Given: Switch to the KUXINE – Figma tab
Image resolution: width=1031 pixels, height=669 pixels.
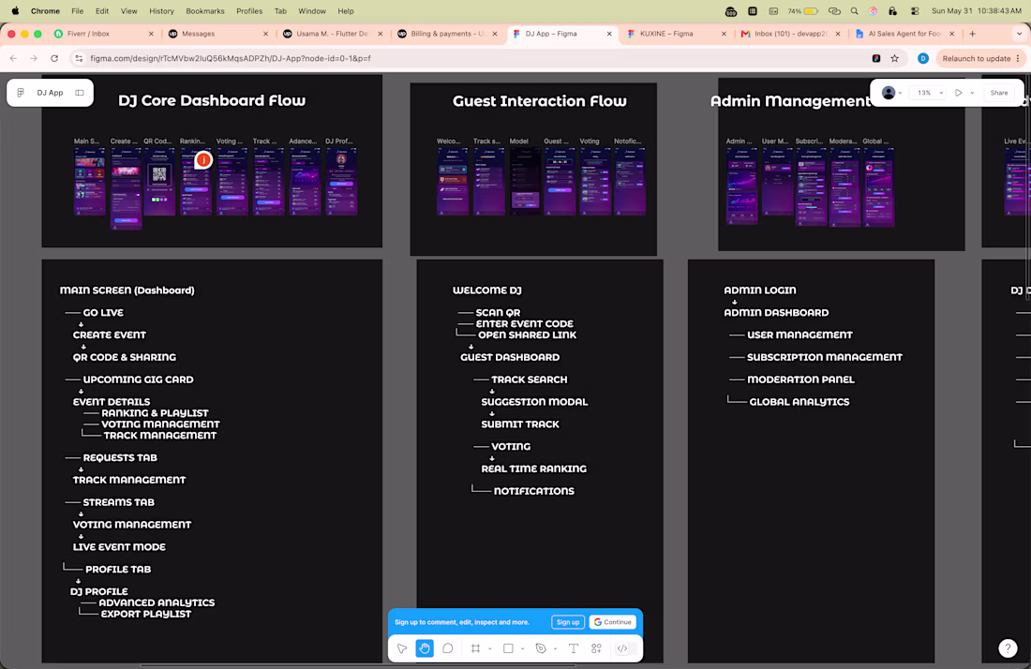Looking at the screenshot, I should point(675,34).
